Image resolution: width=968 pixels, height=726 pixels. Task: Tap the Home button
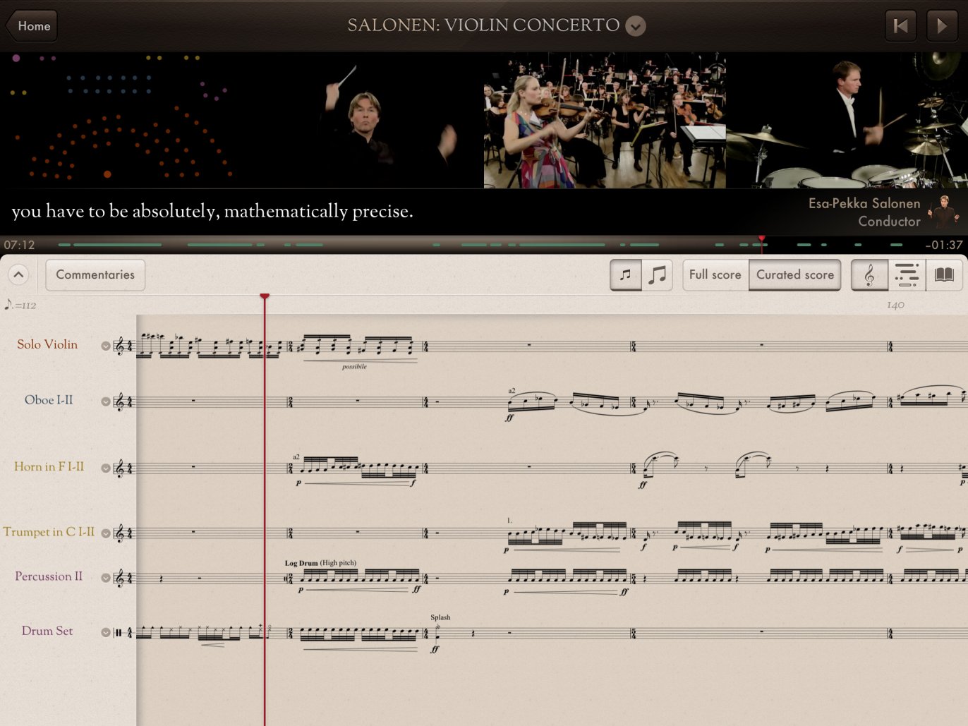(x=31, y=25)
